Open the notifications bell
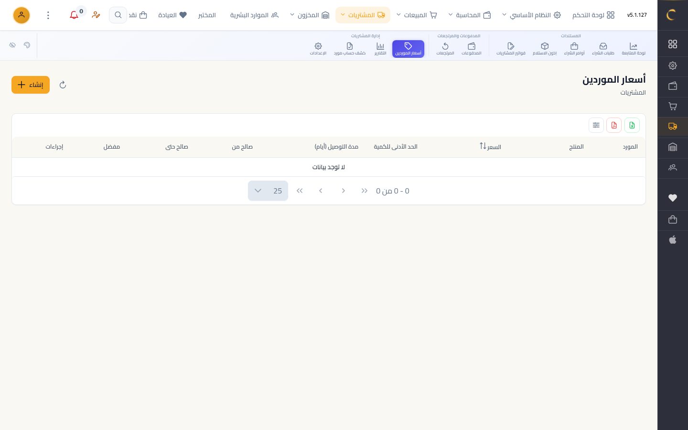 74,15
